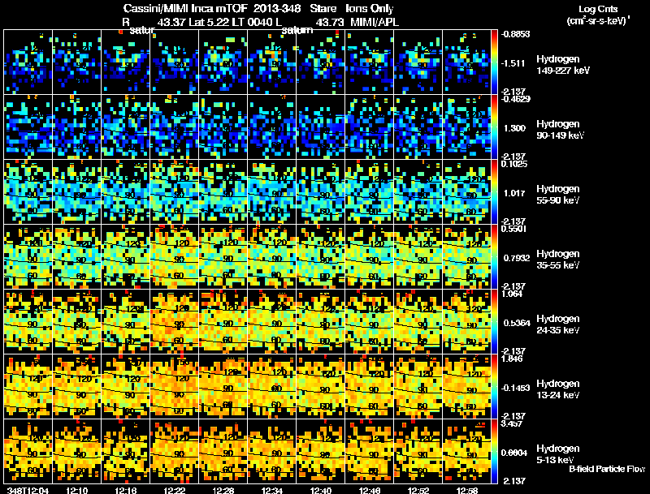Pick the color scale bar for Hydrogen 5-13 keV
The image size is (650, 494).
(494, 452)
